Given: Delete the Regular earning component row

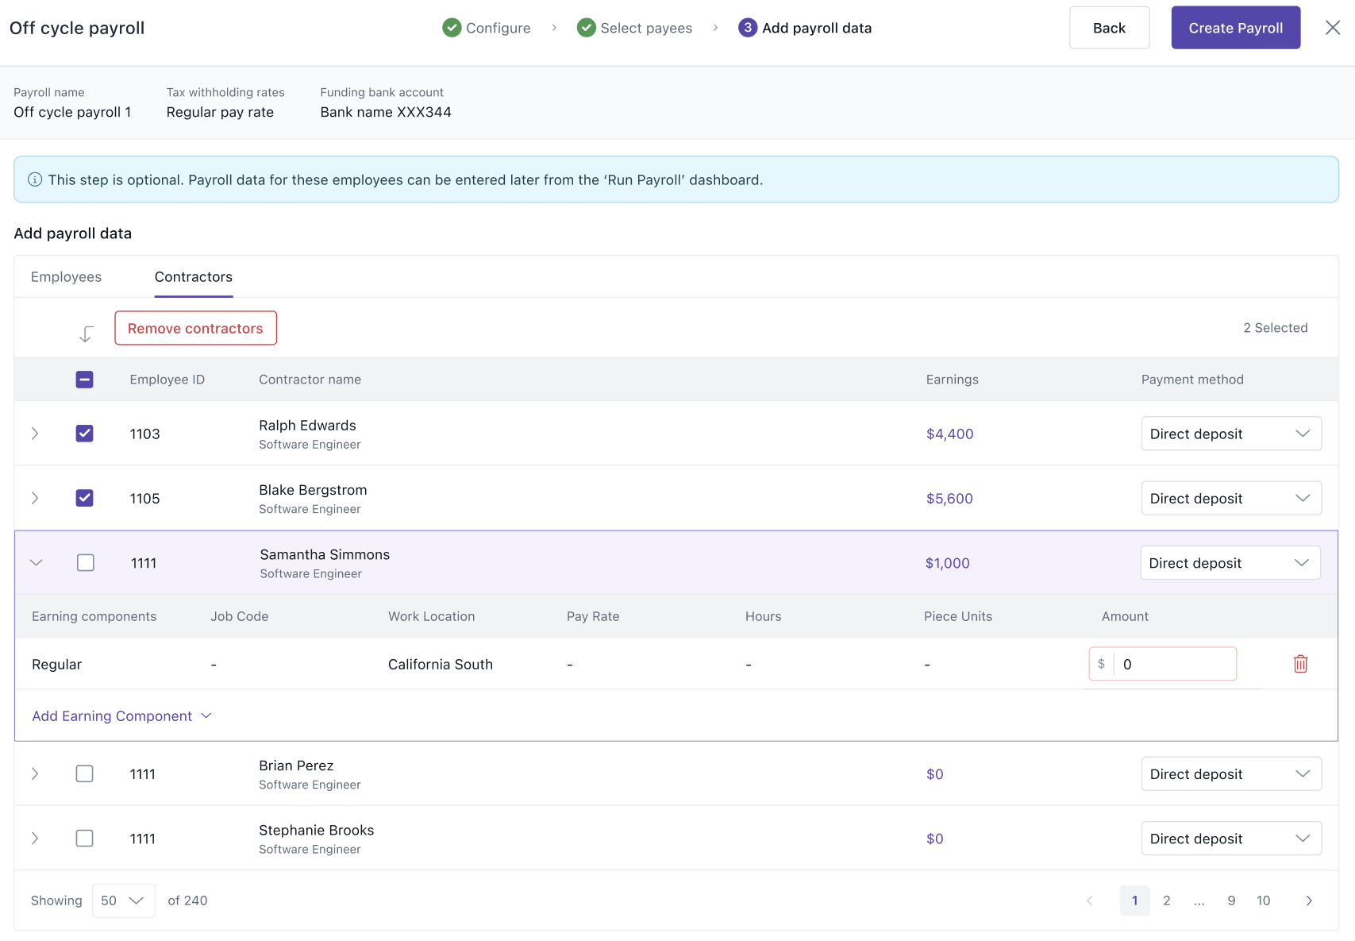Looking at the screenshot, I should tap(1300, 664).
